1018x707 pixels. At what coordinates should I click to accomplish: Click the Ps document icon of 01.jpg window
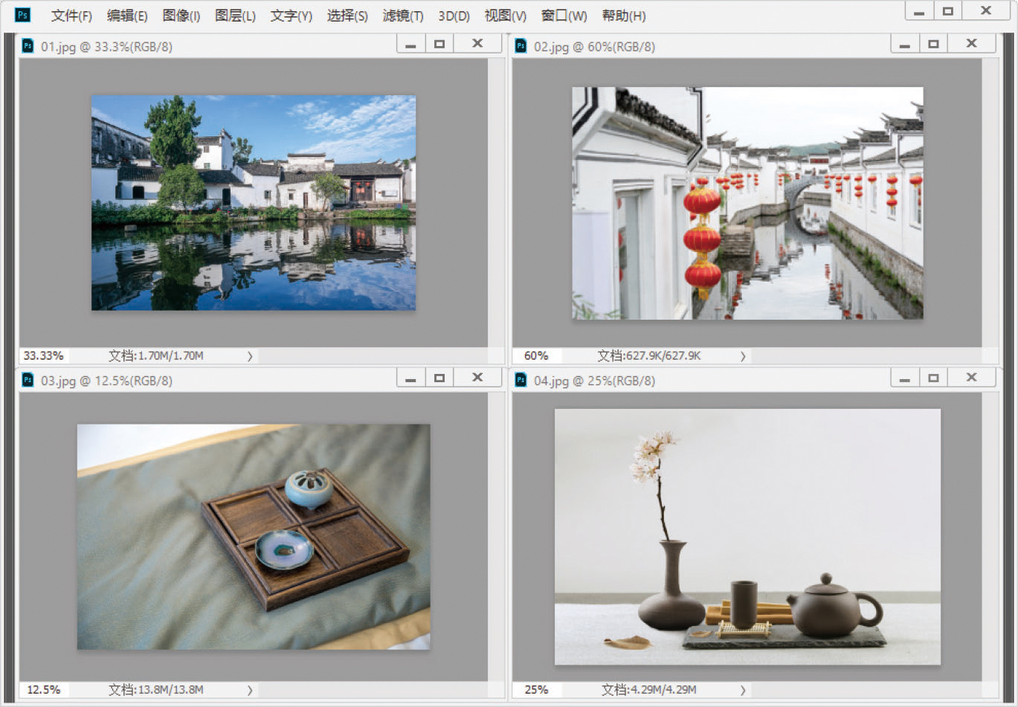coord(28,45)
